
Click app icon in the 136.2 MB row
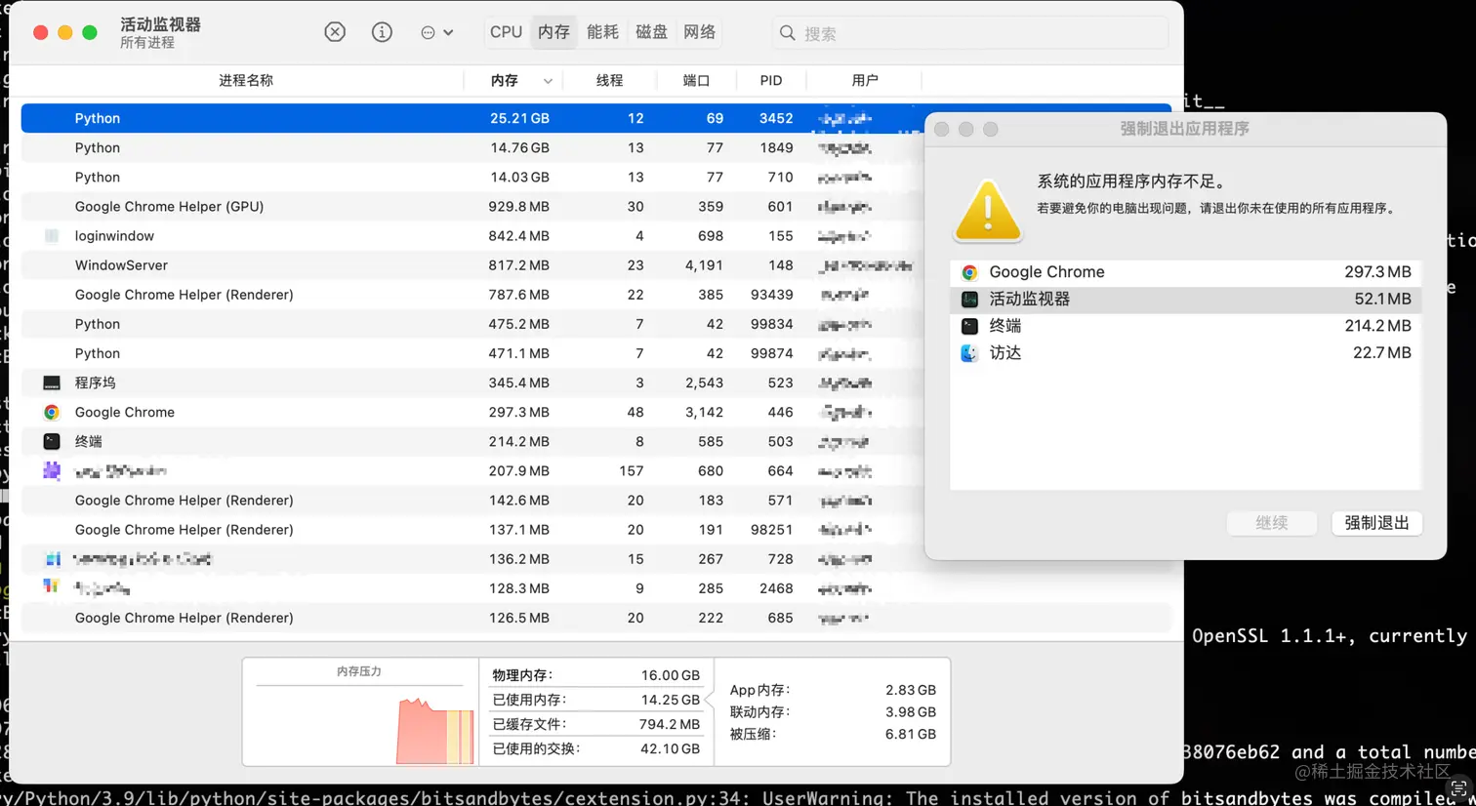(52, 559)
